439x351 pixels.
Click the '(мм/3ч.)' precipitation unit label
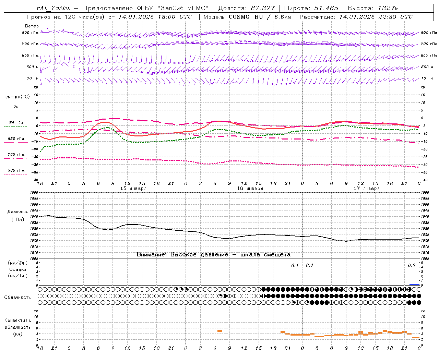click(18, 263)
